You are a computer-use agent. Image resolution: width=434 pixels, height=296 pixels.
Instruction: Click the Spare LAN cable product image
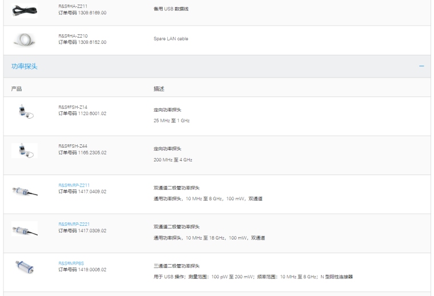click(24, 39)
